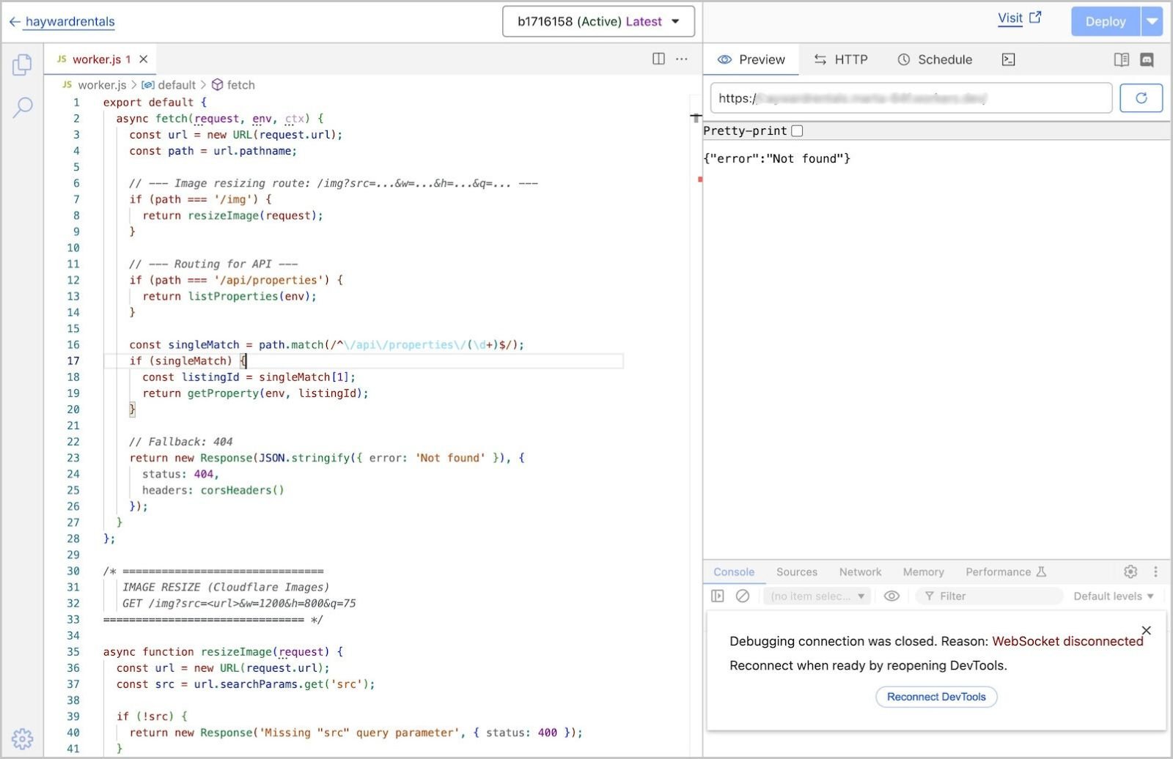Create a live expression with the eye icon

(x=891, y=596)
